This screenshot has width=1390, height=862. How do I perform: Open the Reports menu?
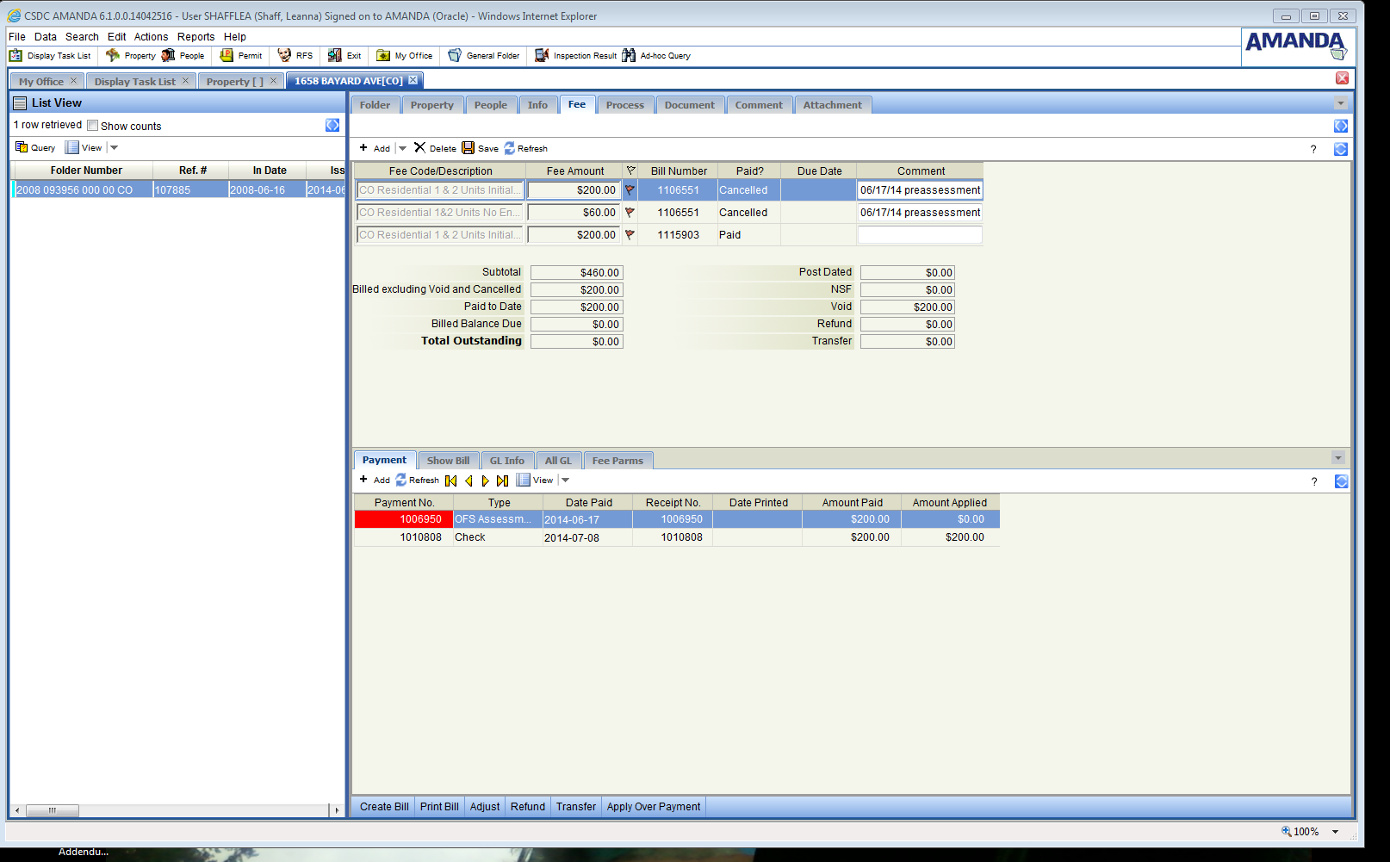click(195, 37)
